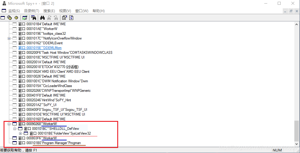Viewport: 300px width, 153px height.
Task: Select row 0001015A CicLoaderWndClass
Action: [x=45, y=86]
